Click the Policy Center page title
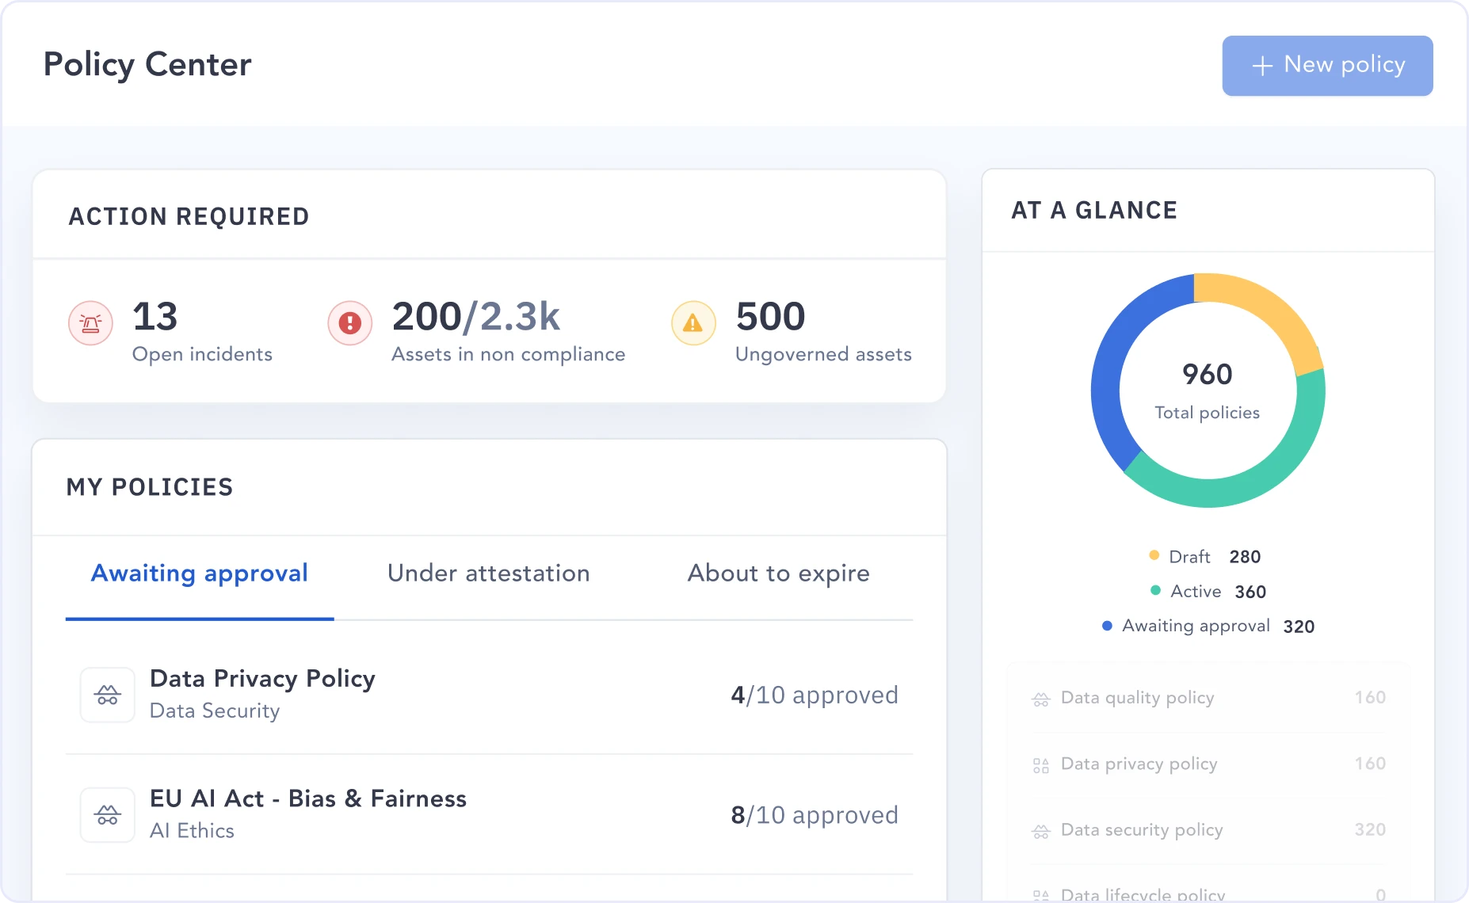The image size is (1469, 903). pyautogui.click(x=147, y=64)
